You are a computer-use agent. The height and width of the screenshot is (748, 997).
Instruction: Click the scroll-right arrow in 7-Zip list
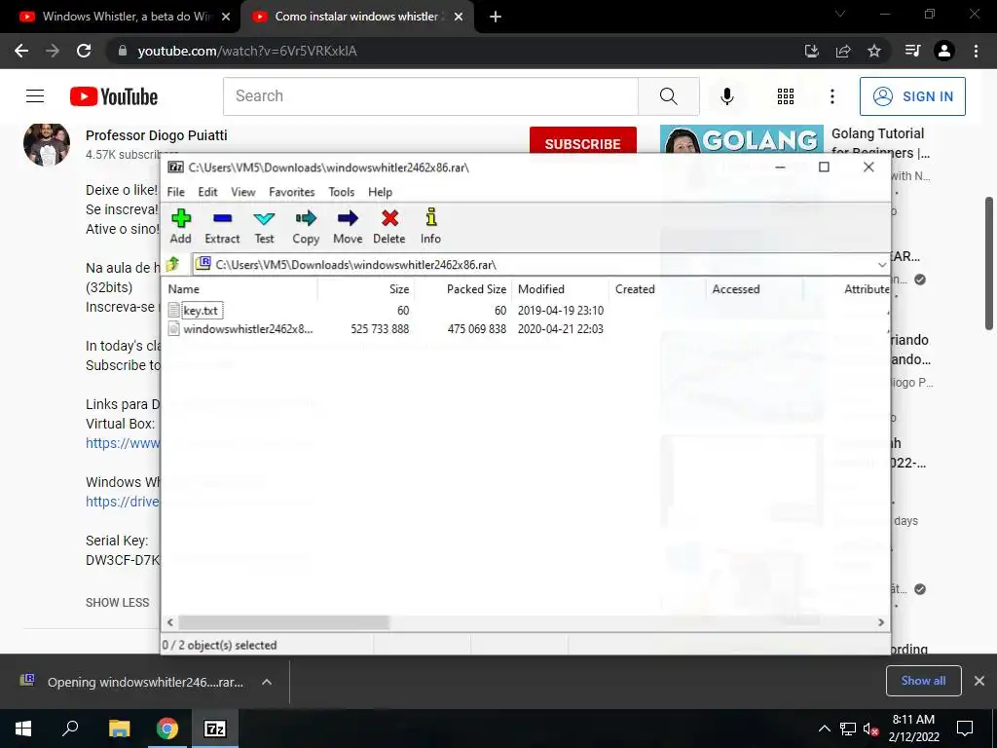click(x=881, y=622)
